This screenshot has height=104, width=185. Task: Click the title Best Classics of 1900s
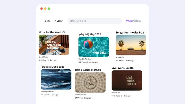click(x=88, y=70)
